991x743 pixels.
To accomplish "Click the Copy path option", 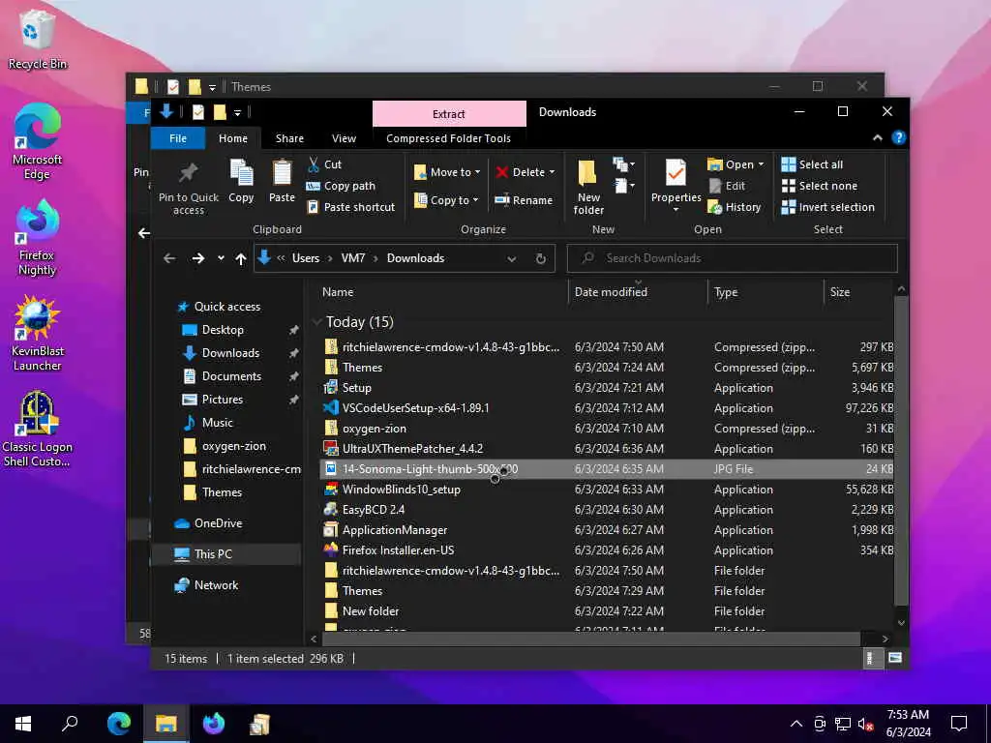I will coord(341,186).
